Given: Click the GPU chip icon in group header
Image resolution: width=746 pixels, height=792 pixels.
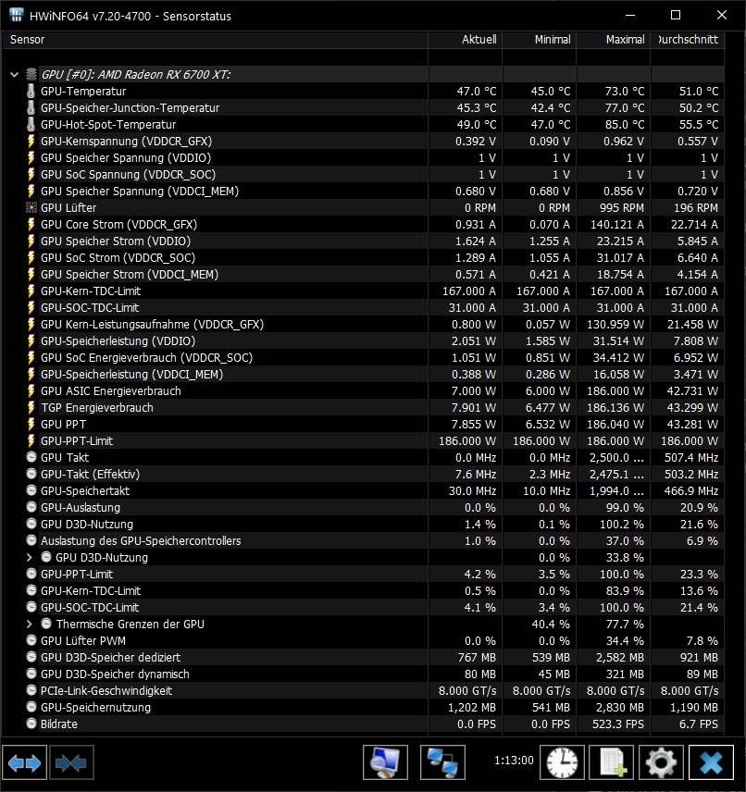Looking at the screenshot, I should click(x=31, y=75).
